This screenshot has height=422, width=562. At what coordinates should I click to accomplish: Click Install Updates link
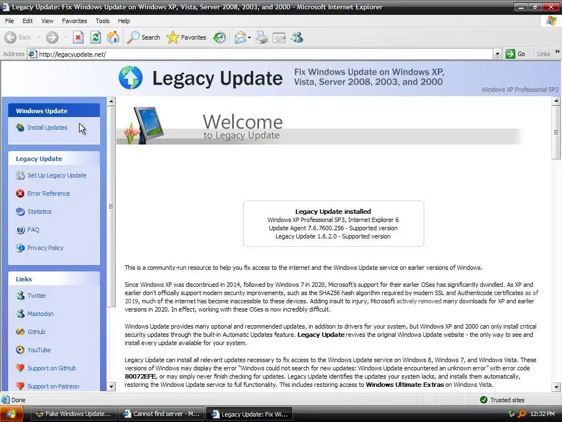coord(47,127)
